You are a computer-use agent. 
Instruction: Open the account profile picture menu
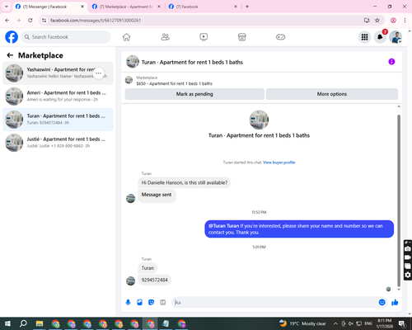click(396, 37)
